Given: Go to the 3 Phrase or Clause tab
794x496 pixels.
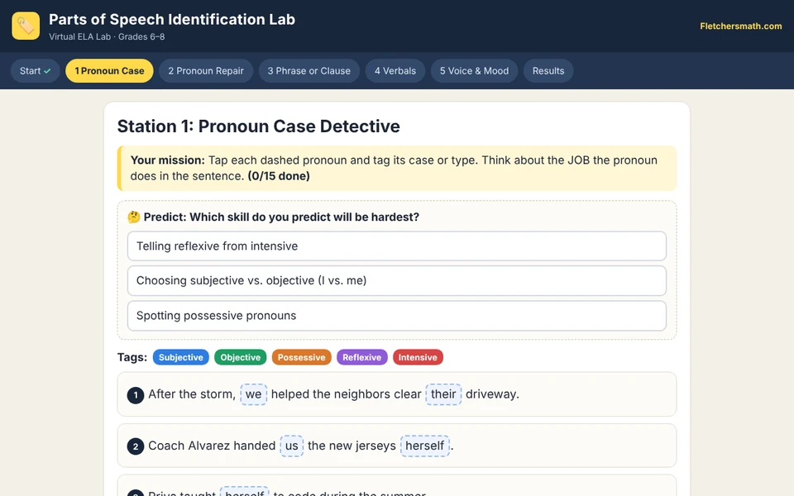Looking at the screenshot, I should point(309,71).
